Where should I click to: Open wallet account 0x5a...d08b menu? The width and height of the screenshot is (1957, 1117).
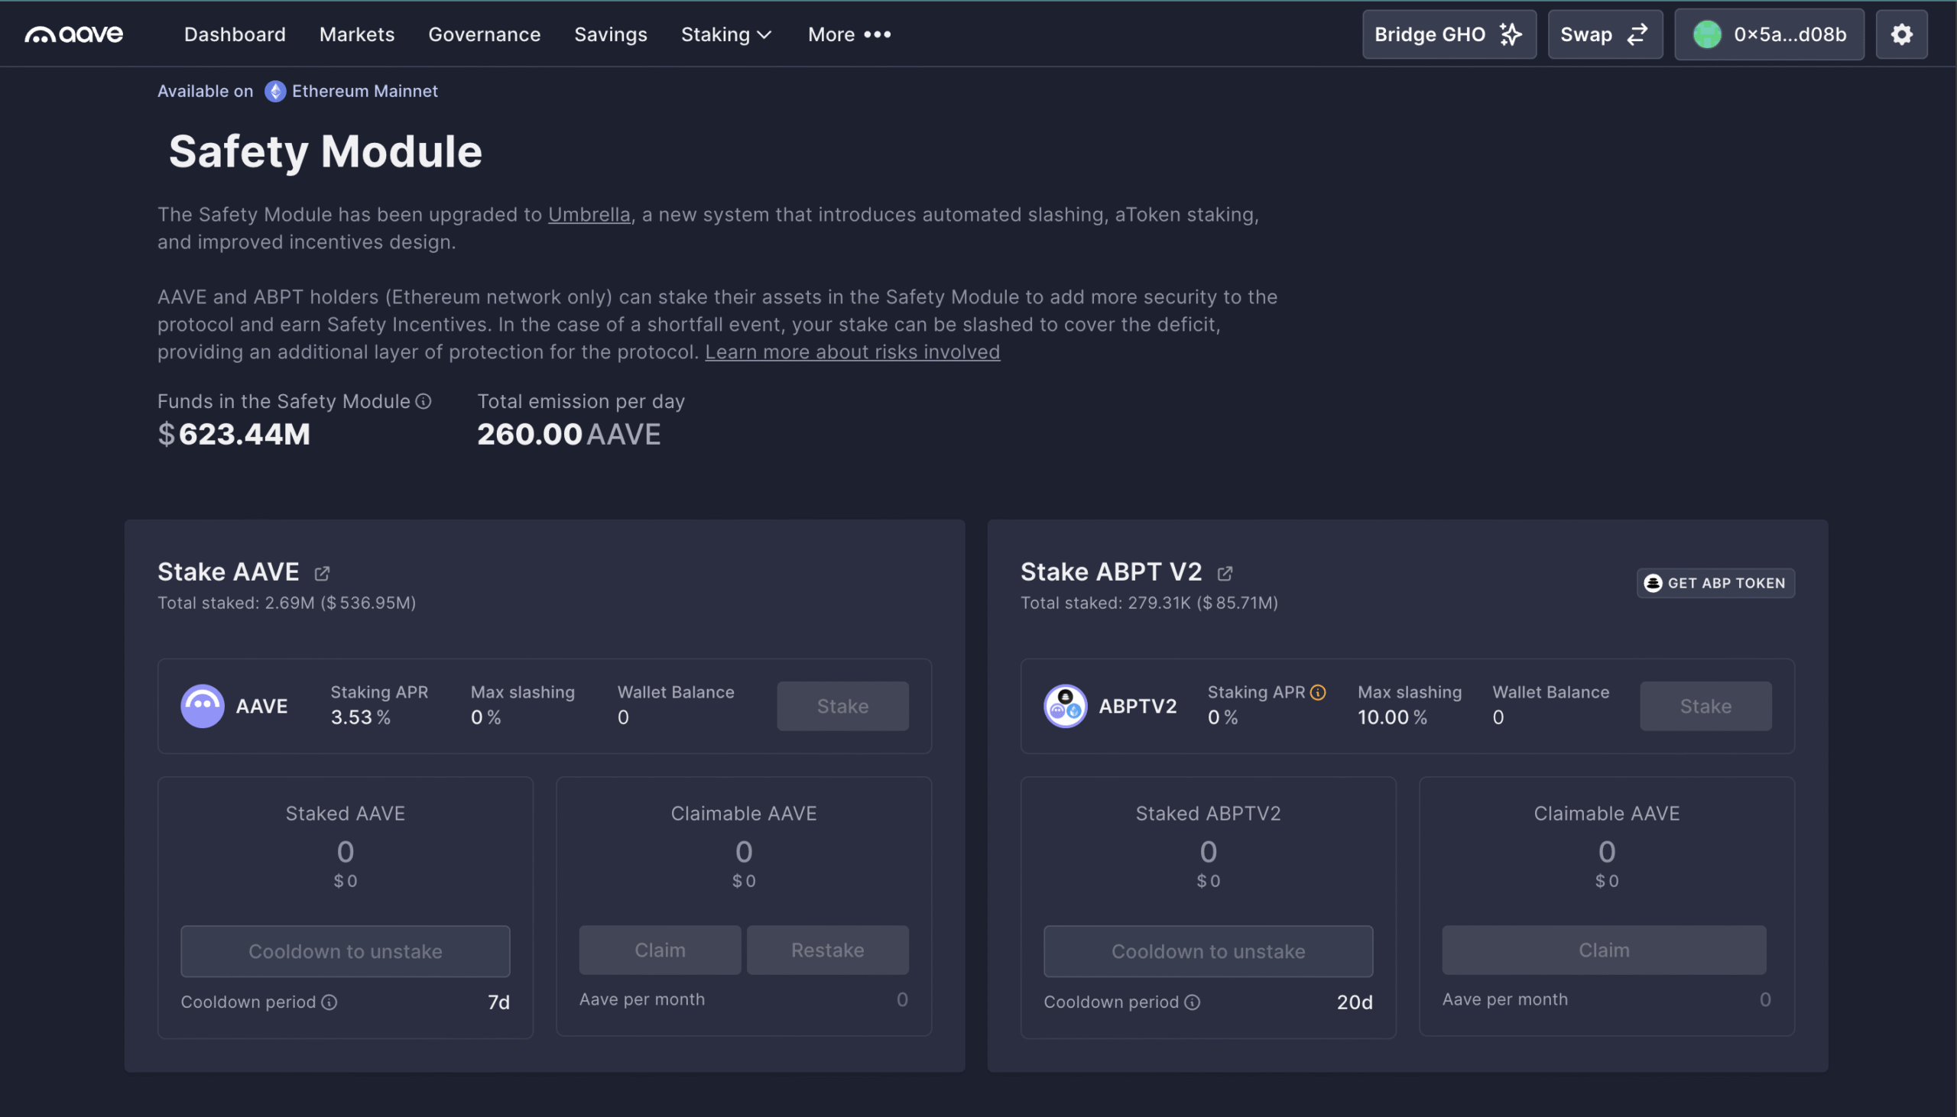point(1769,34)
